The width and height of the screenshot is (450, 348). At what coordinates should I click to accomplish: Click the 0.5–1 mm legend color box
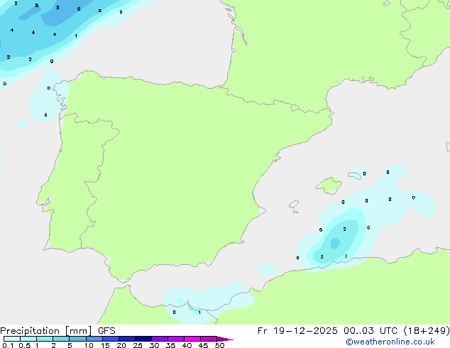[x=28, y=339]
